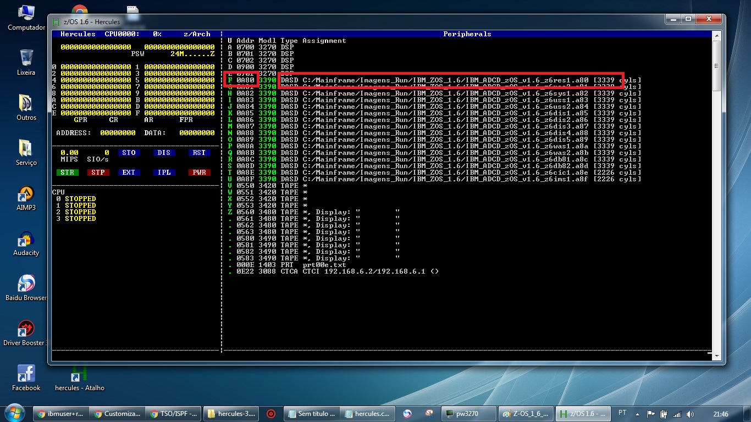Screen dimensions: 751x422
Task: Switch to the 'Z-OS_1_6_...' taskbar window
Action: tap(525, 414)
